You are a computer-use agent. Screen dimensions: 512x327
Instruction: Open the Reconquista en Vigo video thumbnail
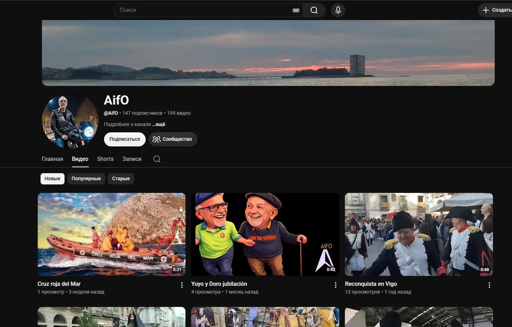419,234
